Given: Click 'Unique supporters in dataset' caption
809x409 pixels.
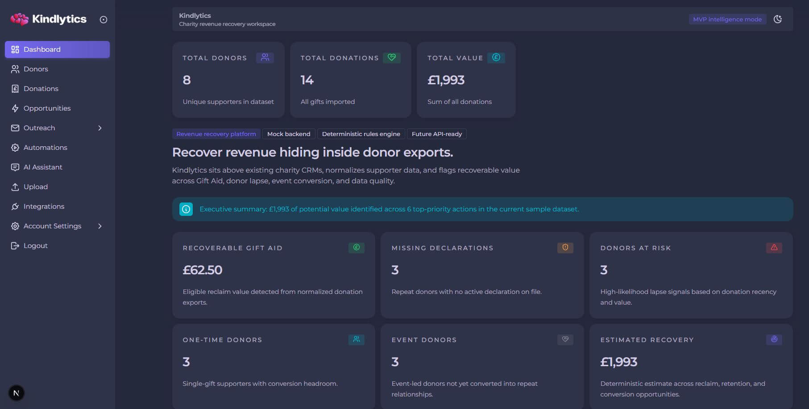Looking at the screenshot, I should [228, 102].
